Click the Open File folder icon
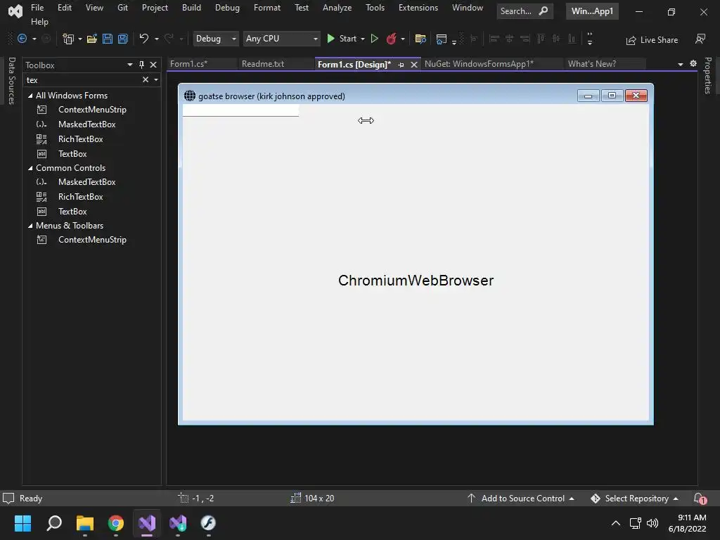The width and height of the screenshot is (720, 540). pos(92,39)
